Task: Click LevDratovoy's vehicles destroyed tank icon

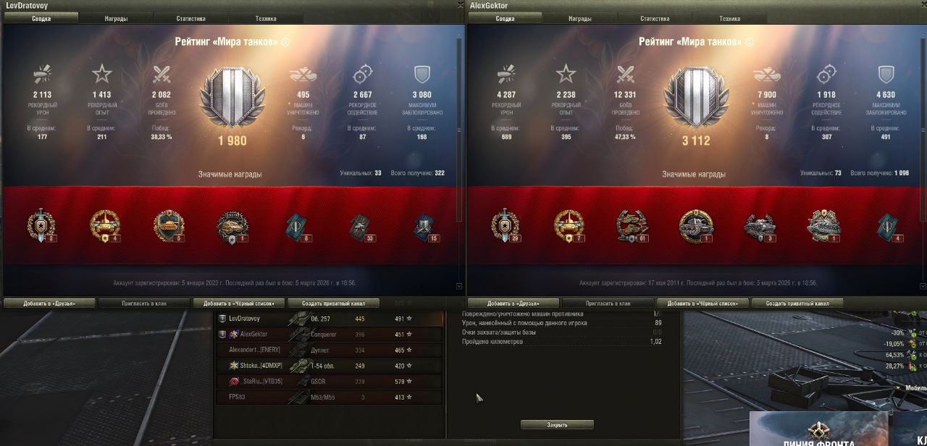Action: pyautogui.click(x=303, y=74)
